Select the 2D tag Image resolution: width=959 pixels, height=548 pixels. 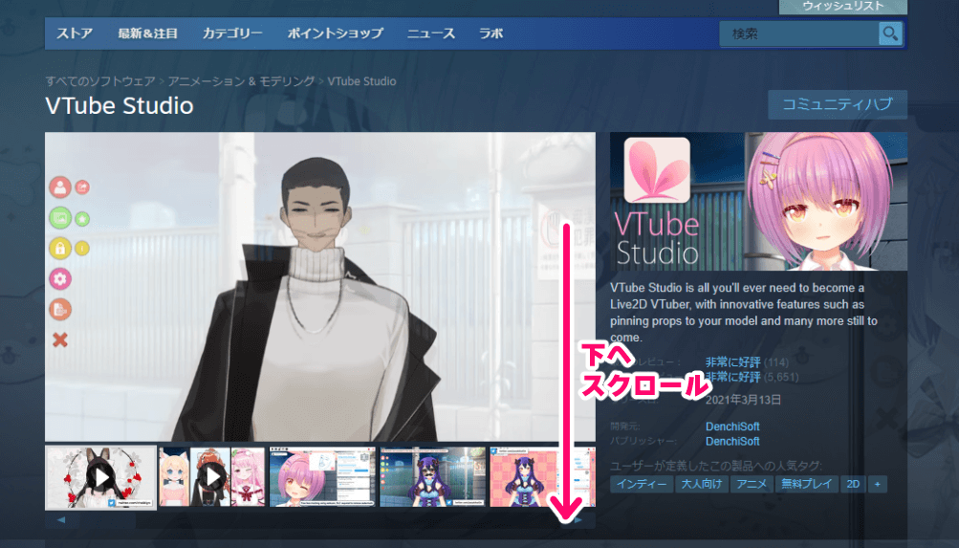pos(853,484)
